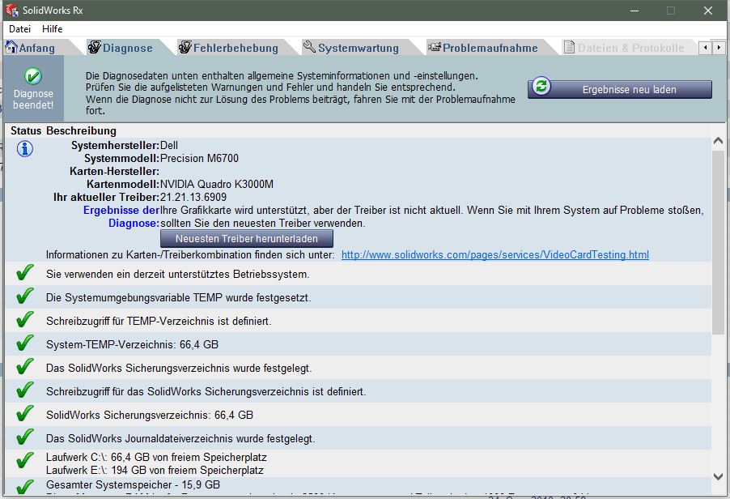Close the SolidWorks Rx window
The image size is (730, 499).
point(707,11)
